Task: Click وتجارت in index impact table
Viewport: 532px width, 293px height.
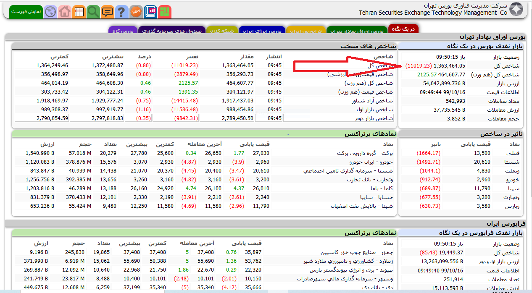Action: coord(511,197)
